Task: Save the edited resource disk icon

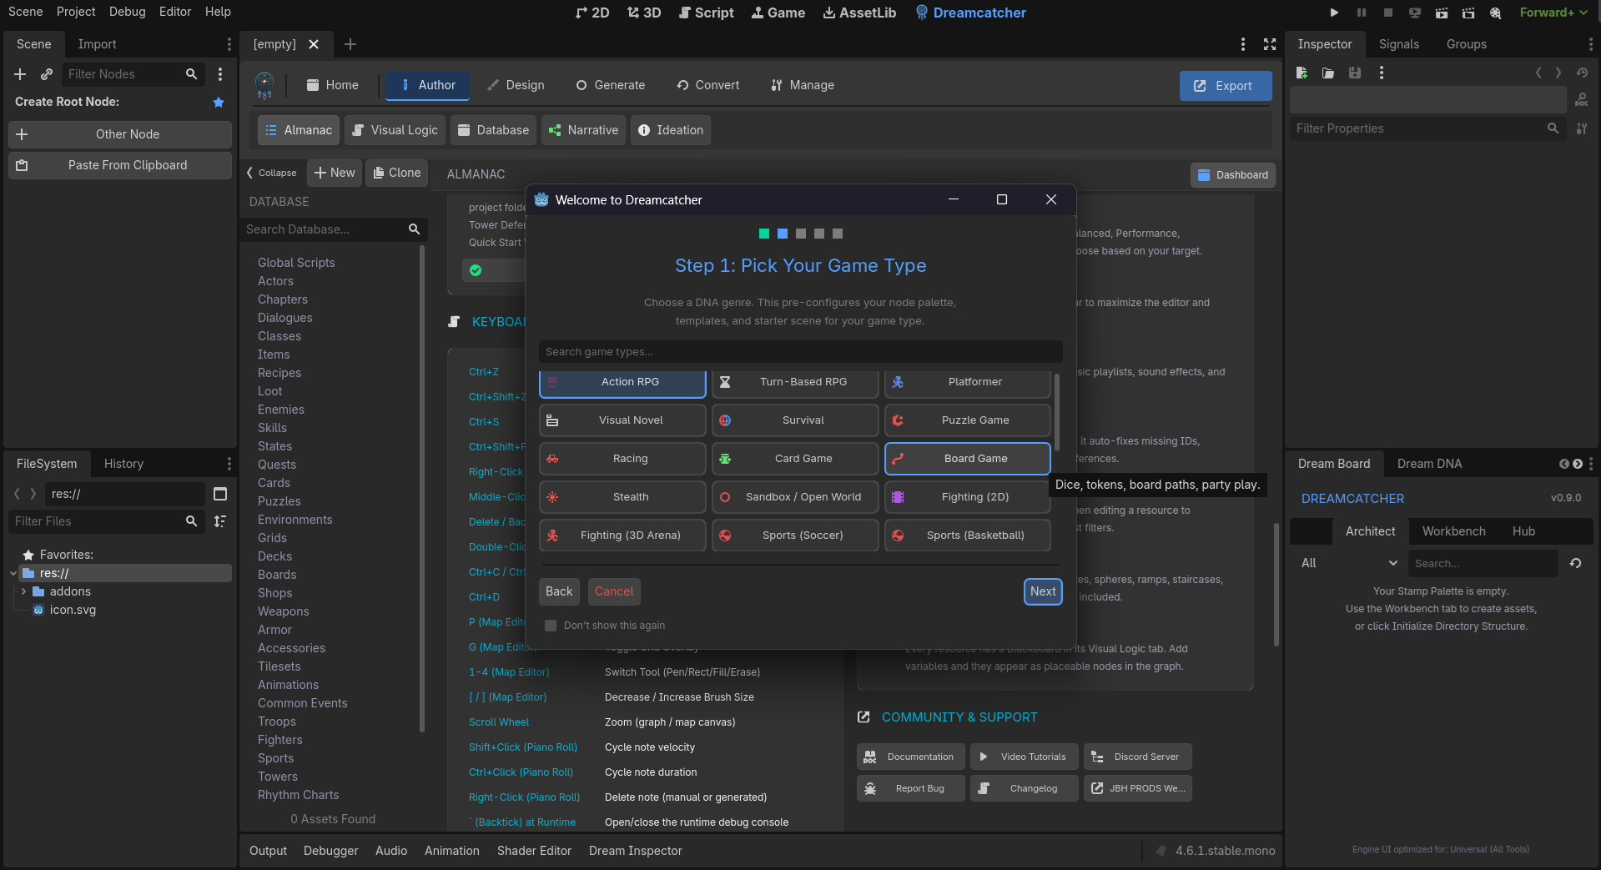Action: pos(1355,73)
